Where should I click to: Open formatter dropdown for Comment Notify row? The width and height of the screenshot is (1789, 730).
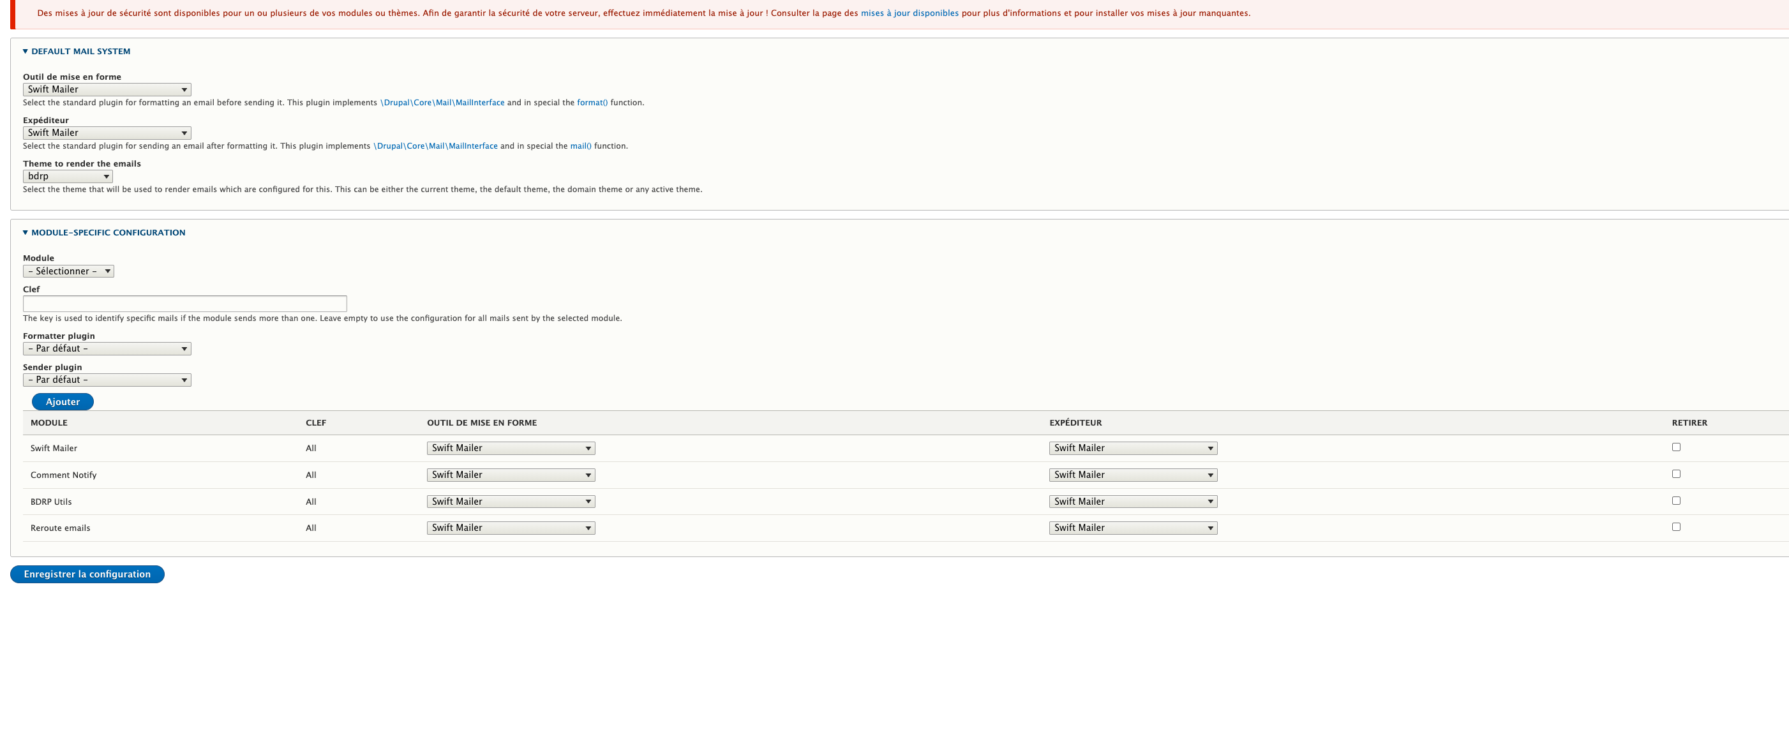pyautogui.click(x=511, y=475)
